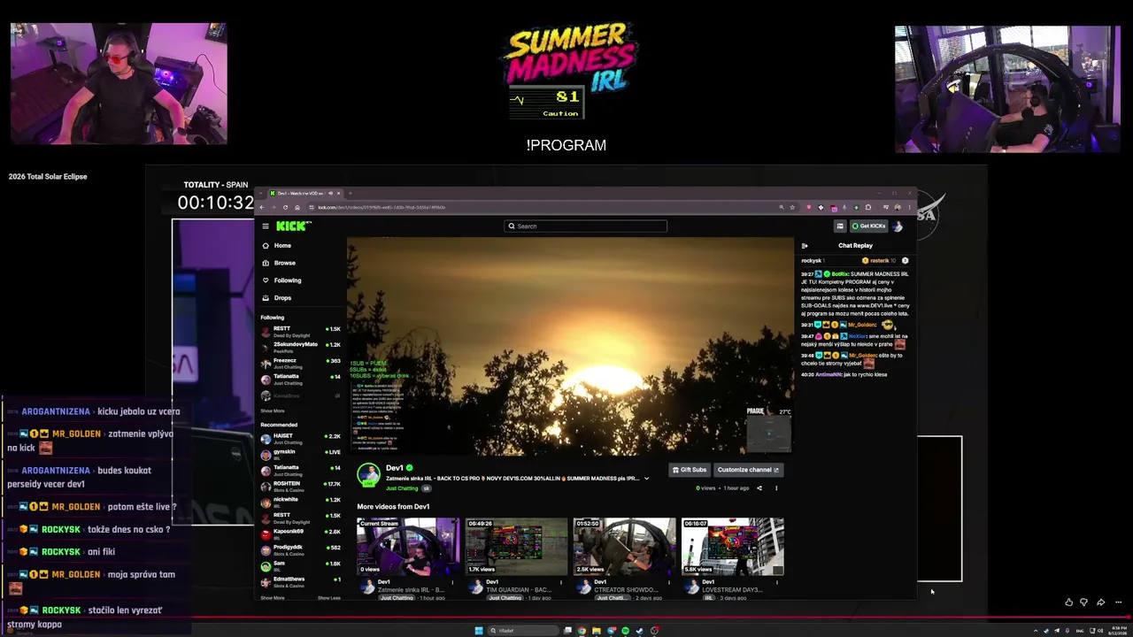Click the KICK logo
Viewport: 1133px width, 637px height.
(293, 226)
